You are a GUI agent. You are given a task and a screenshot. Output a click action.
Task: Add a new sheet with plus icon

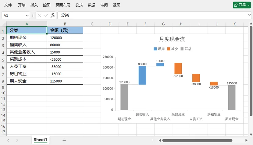[x=64, y=140]
